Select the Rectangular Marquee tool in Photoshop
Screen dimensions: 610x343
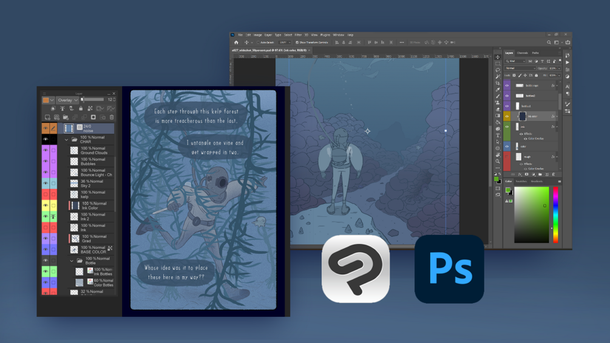498,64
